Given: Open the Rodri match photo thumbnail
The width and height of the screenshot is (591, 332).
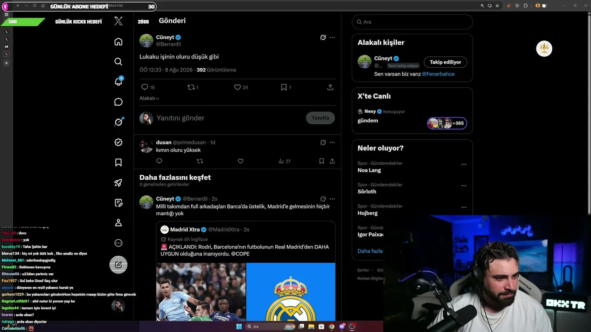Looking at the screenshot, I should tap(201, 292).
